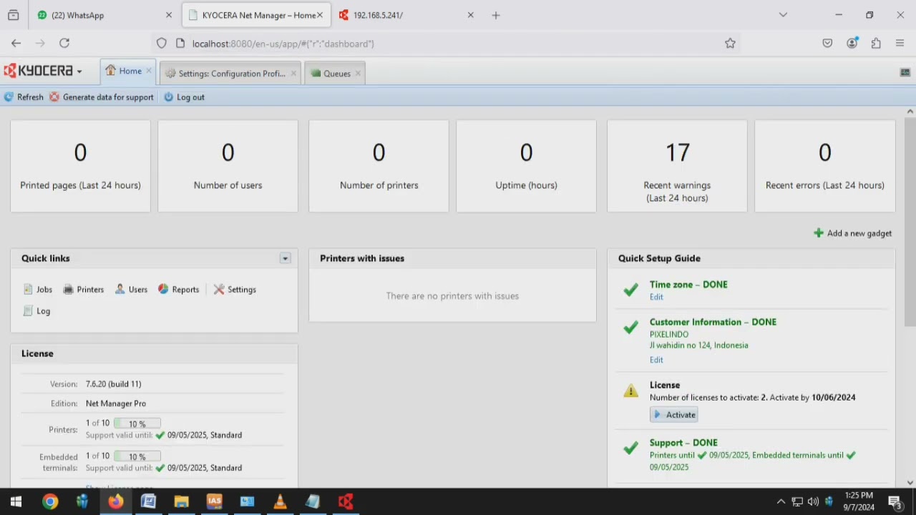Click the Printers 10 % progress bar
This screenshot has height=515, width=916.
137,423
